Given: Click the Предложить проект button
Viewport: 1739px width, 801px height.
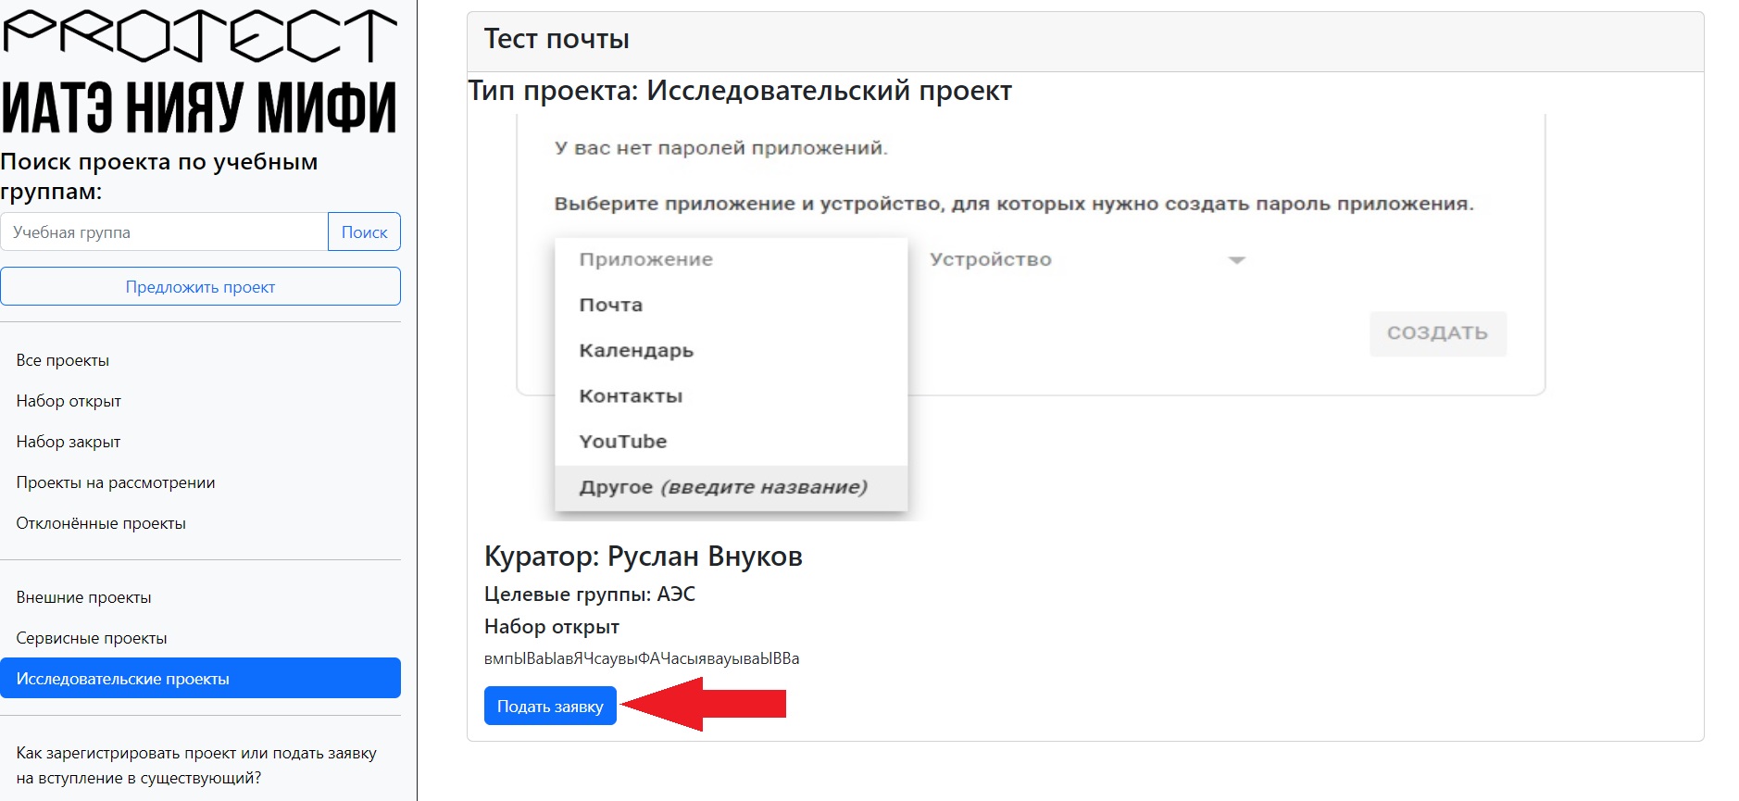Looking at the screenshot, I should [x=200, y=286].
